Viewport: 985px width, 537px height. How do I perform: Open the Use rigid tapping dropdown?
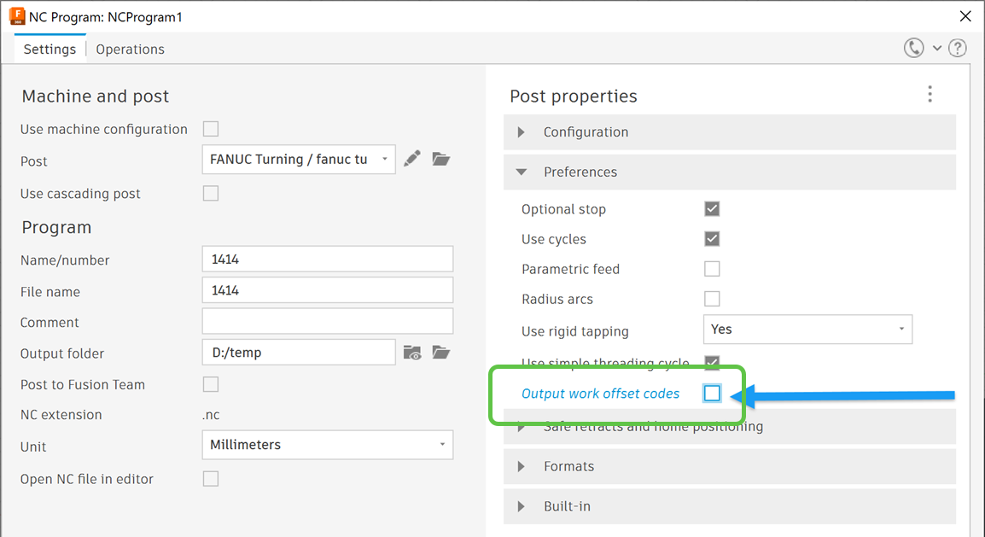point(807,330)
